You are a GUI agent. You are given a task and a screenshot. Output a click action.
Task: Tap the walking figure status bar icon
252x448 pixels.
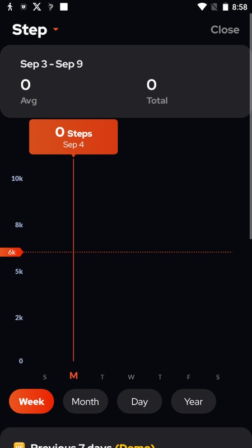click(x=10, y=7)
